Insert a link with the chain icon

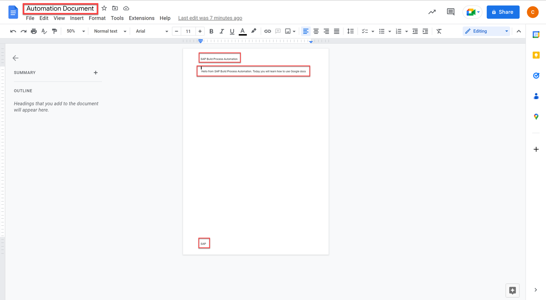click(268, 31)
